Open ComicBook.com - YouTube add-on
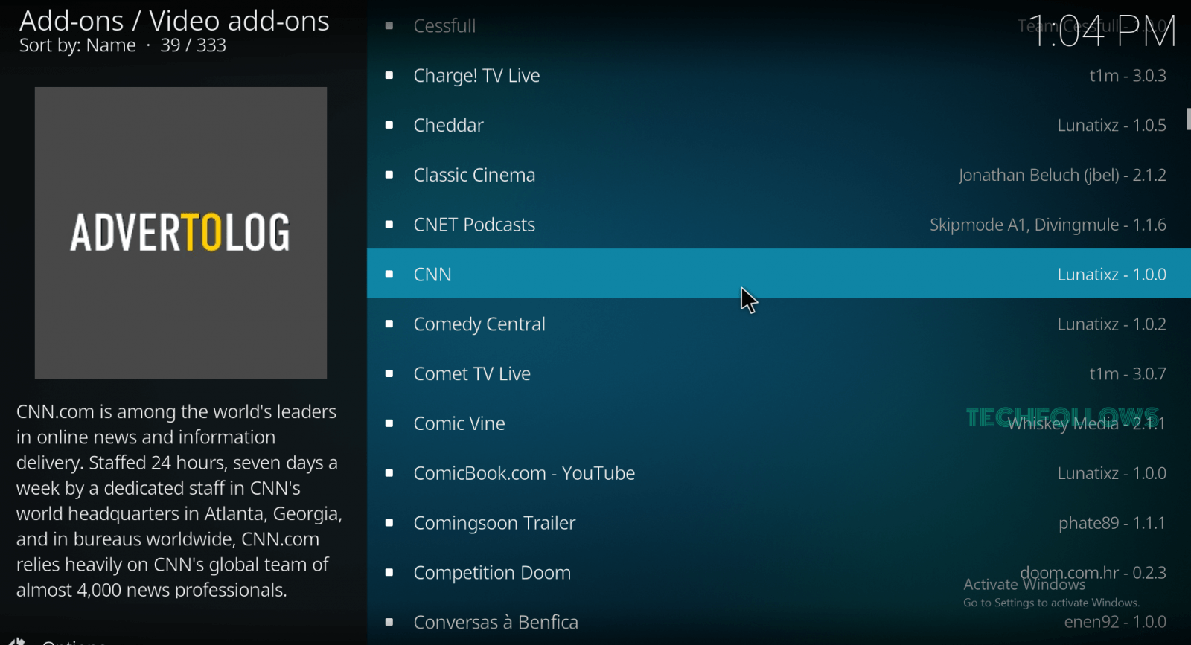This screenshot has height=645, width=1191. [779, 473]
